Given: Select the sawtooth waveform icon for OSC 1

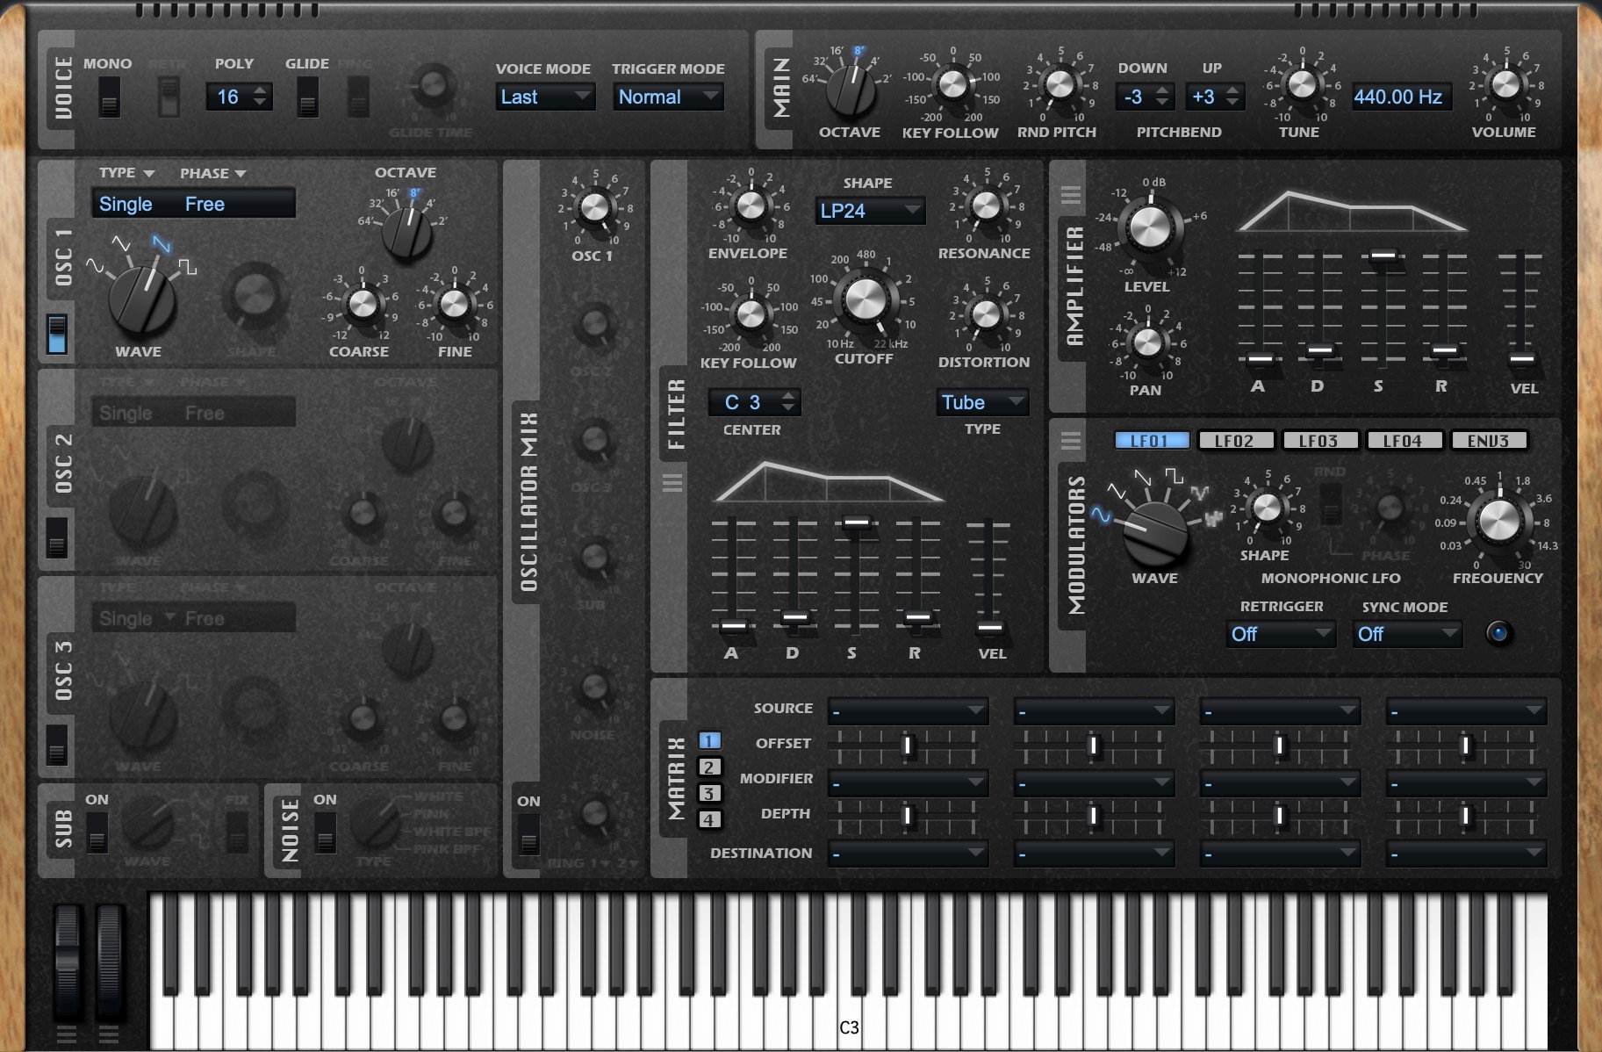Looking at the screenshot, I should [161, 243].
